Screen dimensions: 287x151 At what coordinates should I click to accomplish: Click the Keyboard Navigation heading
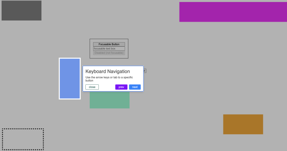click(107, 71)
